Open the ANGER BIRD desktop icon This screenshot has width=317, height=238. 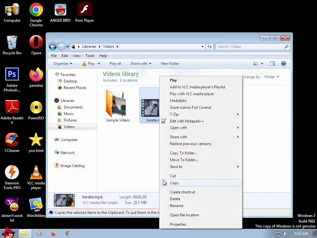(60, 12)
